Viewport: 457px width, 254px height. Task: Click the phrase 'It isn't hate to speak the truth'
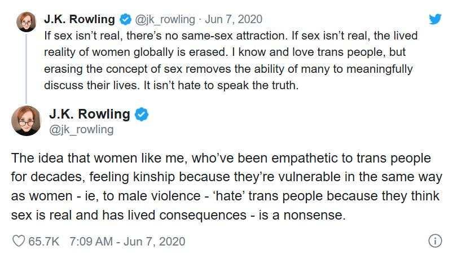(221, 85)
